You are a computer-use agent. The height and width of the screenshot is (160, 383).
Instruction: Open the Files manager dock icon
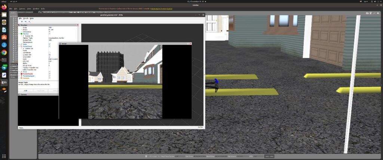pos(4,15)
